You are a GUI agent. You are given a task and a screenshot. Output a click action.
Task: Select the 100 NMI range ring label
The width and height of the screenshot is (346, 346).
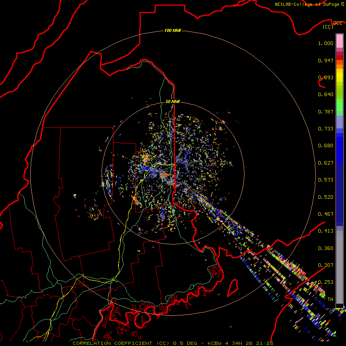click(173, 30)
